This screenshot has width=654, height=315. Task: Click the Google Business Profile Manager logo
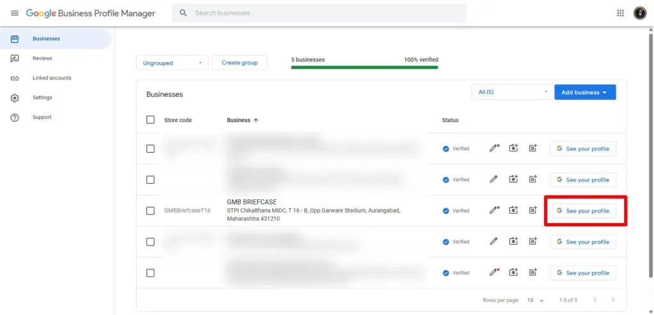point(91,13)
